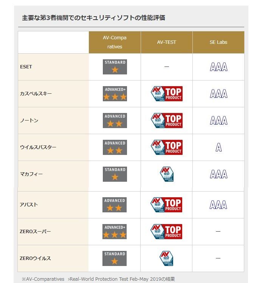Click Kaspersky's AV-TEST TOP PRODUCT logo

[167, 94]
